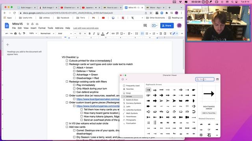Open the File menu
Image resolution: width=252 pixels, height=141 pixels.
point(14,28)
